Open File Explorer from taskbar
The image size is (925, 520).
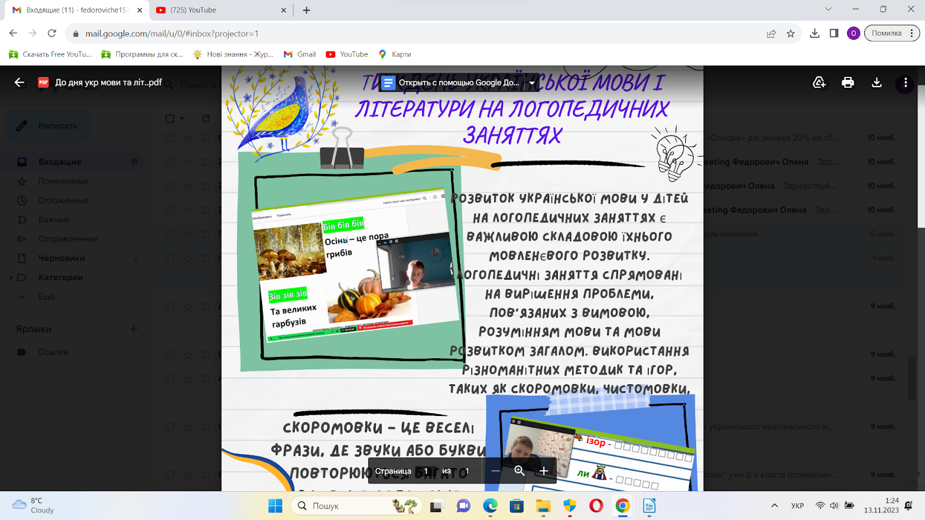tap(543, 506)
